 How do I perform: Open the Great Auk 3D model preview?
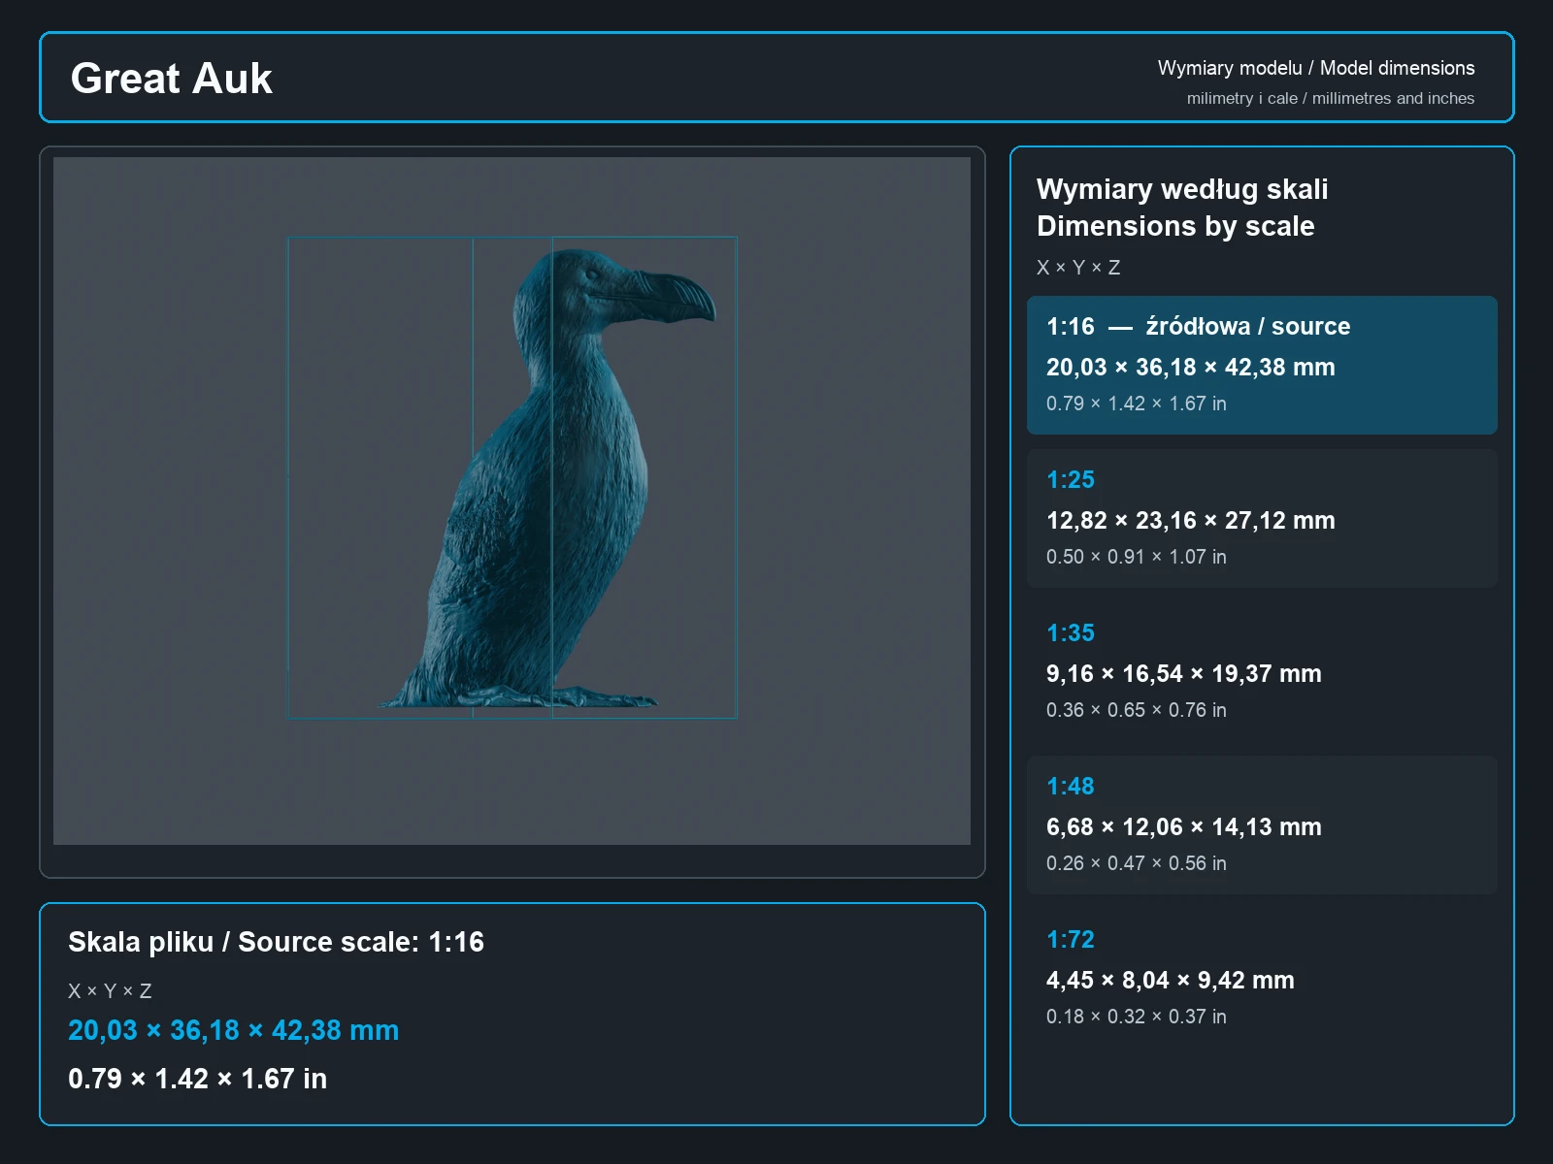[x=512, y=501]
